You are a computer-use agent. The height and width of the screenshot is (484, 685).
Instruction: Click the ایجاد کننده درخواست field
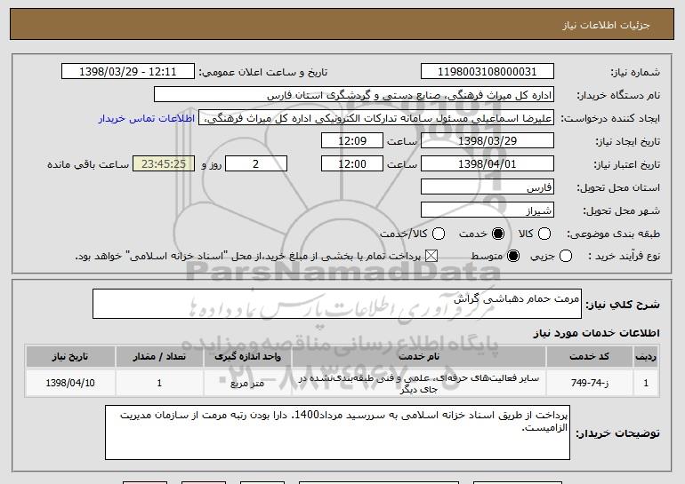376,118
